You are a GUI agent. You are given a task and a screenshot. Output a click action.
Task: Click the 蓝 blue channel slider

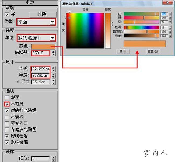141,22
